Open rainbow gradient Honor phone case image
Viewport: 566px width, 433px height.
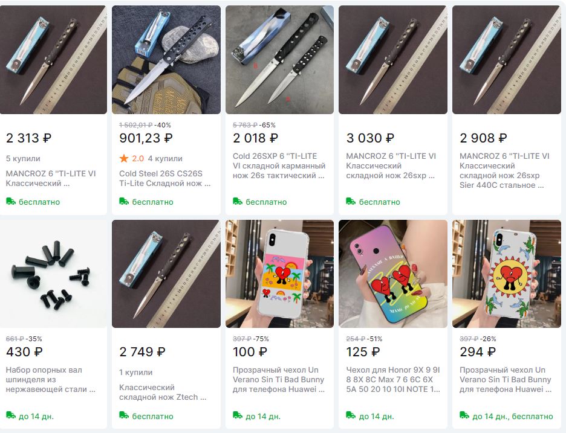pyautogui.click(x=393, y=274)
